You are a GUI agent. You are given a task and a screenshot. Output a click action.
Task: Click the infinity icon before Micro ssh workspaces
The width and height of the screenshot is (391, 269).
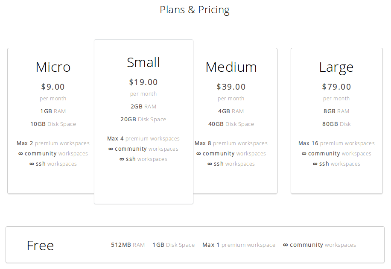(32, 164)
